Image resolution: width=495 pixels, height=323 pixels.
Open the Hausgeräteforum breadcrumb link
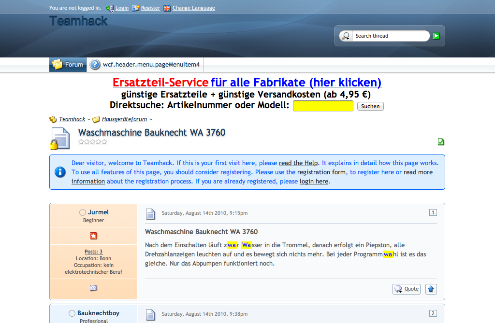pos(124,119)
